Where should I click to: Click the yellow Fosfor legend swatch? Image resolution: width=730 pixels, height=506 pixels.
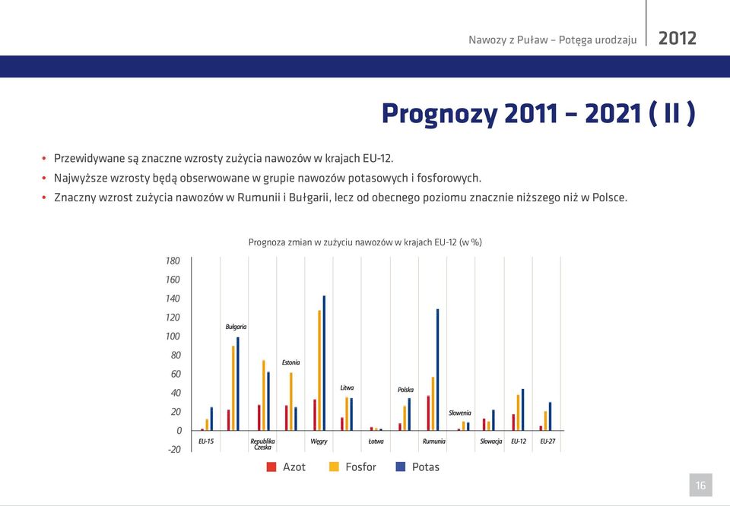coord(335,467)
